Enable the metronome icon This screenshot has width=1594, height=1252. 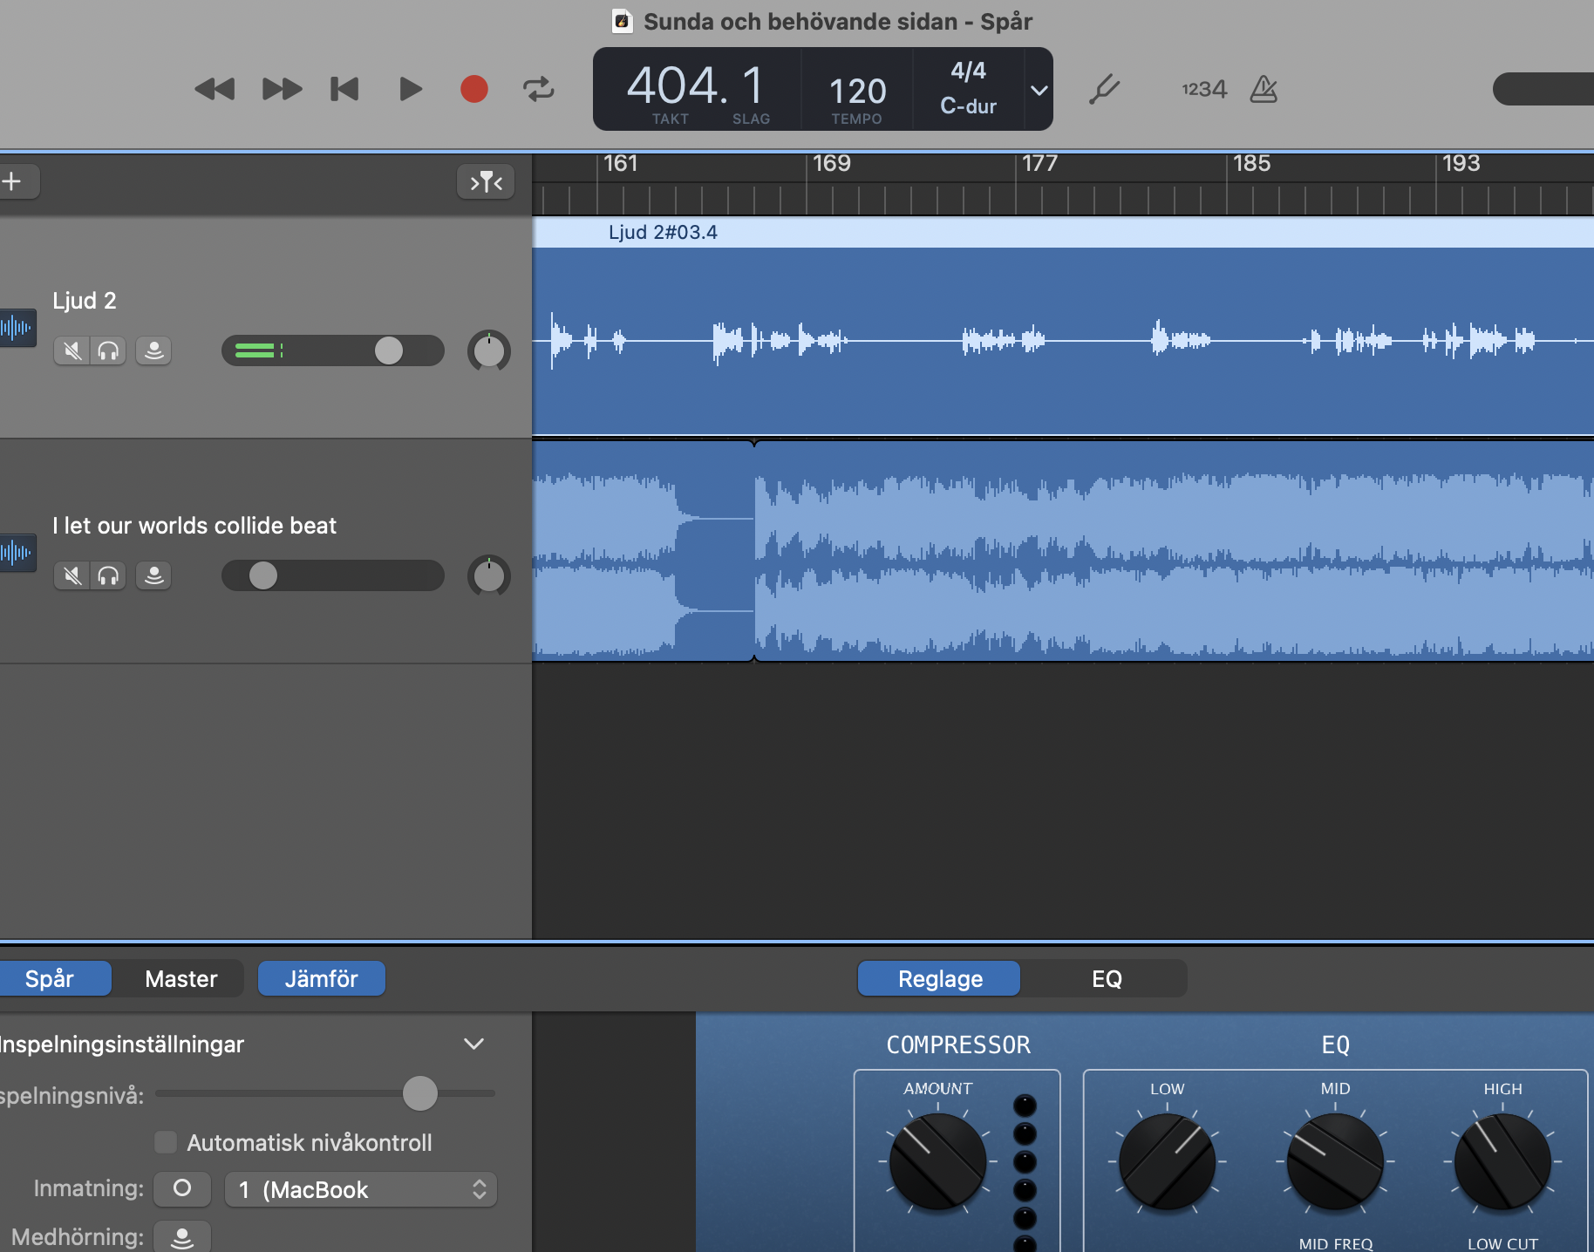point(1264,89)
